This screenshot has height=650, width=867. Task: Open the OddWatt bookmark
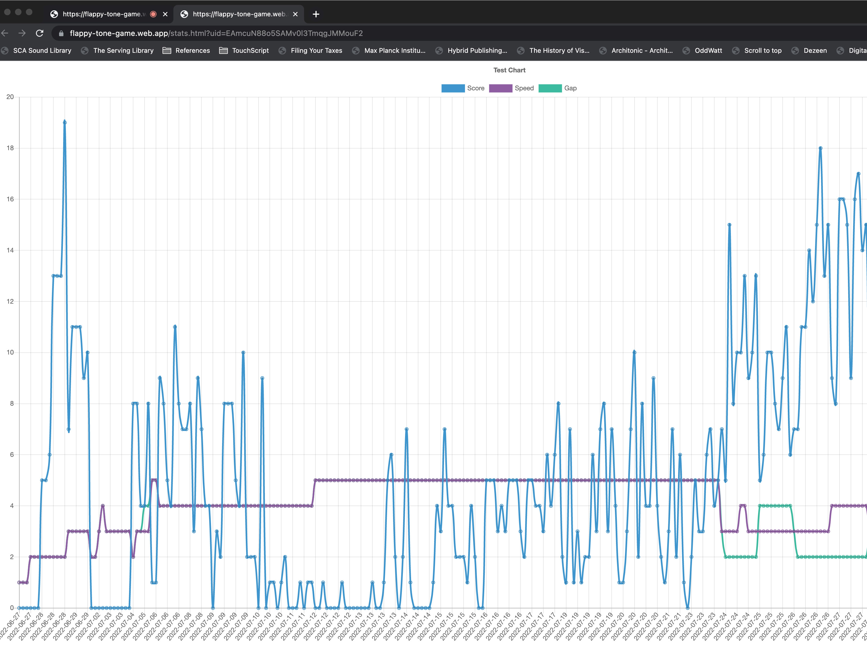[707, 51]
